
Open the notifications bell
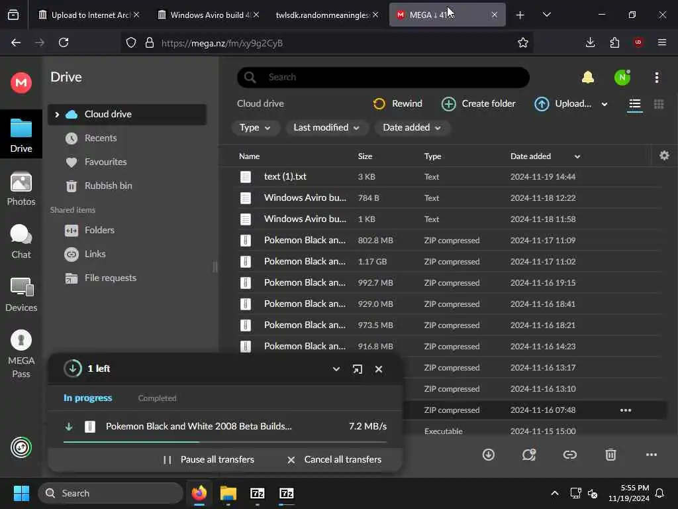(588, 78)
